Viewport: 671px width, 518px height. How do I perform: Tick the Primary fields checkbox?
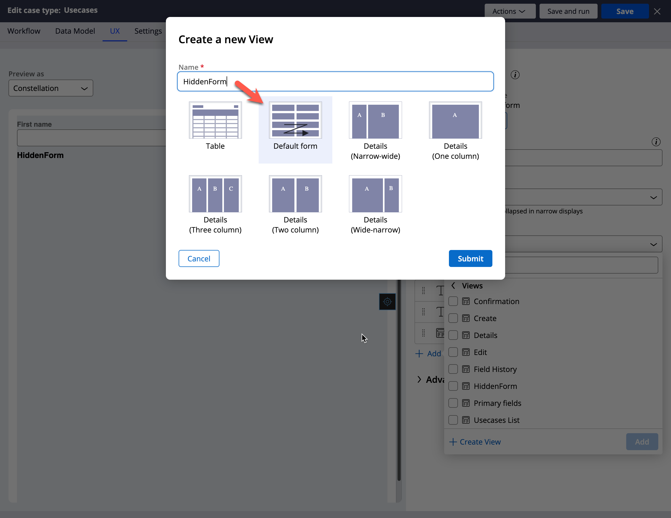click(453, 403)
